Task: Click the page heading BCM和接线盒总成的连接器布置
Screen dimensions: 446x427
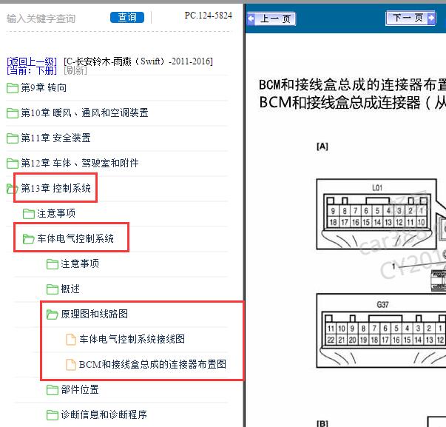Action: click(352, 84)
